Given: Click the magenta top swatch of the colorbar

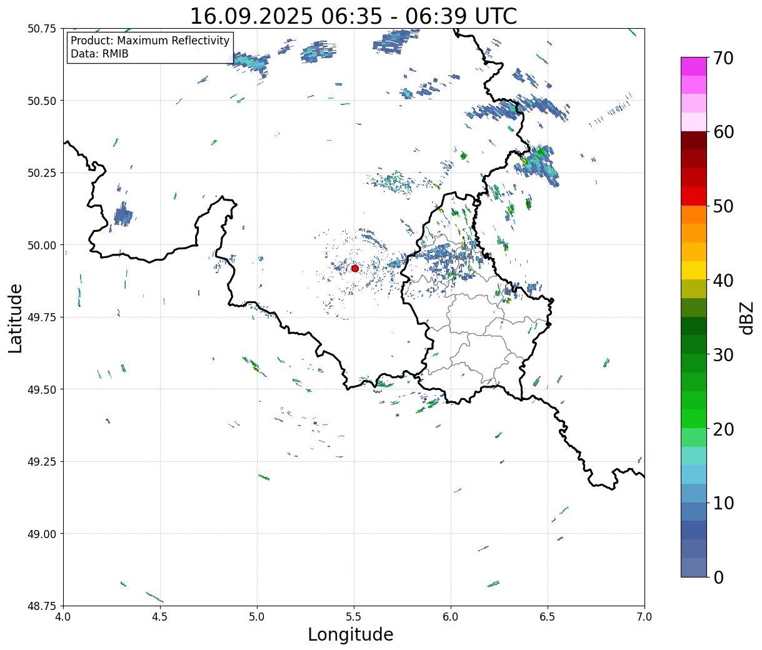Looking at the screenshot, I should pyautogui.click(x=694, y=66).
